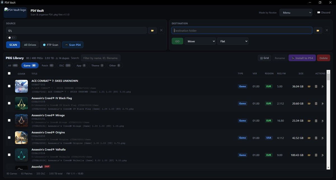Check the Black Flag row checkbox
The image size is (336, 180).
[x=9, y=103]
